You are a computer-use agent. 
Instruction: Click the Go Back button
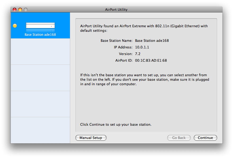point(179,138)
